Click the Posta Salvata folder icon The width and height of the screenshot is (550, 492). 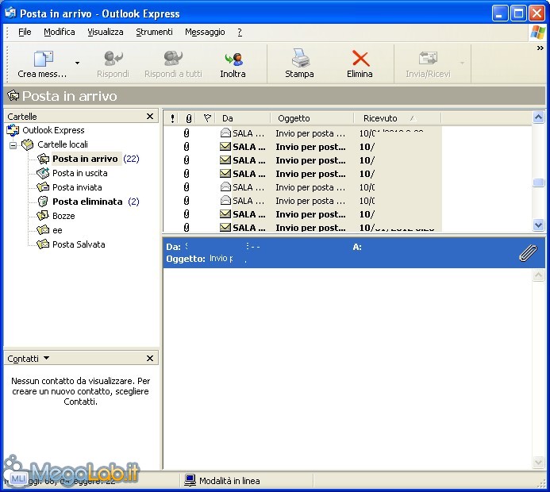(43, 244)
